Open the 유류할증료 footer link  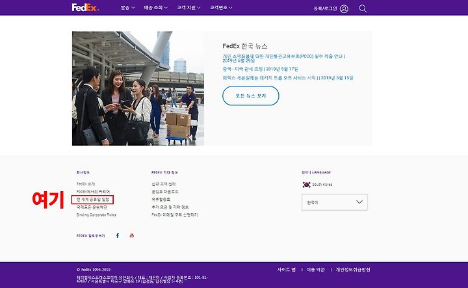coord(161,200)
